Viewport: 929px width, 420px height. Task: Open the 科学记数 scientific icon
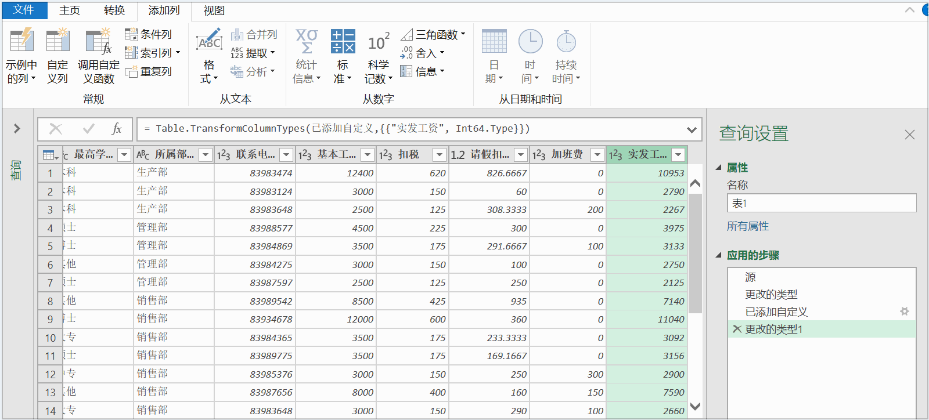(x=379, y=42)
